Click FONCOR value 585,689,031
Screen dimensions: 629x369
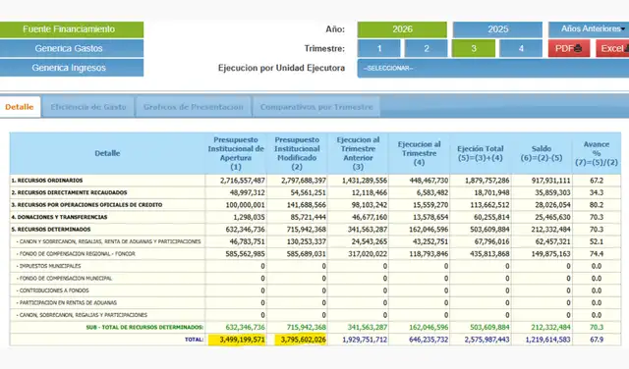[307, 254]
